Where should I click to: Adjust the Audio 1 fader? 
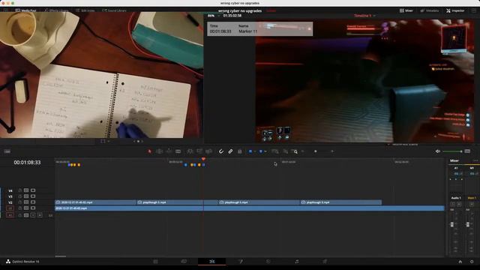tap(452, 224)
